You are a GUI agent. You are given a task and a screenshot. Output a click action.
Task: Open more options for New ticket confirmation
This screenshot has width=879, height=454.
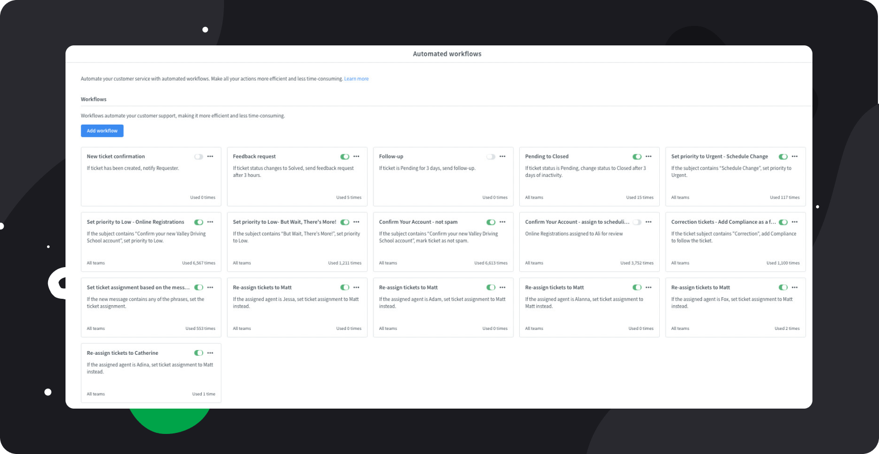(210, 156)
